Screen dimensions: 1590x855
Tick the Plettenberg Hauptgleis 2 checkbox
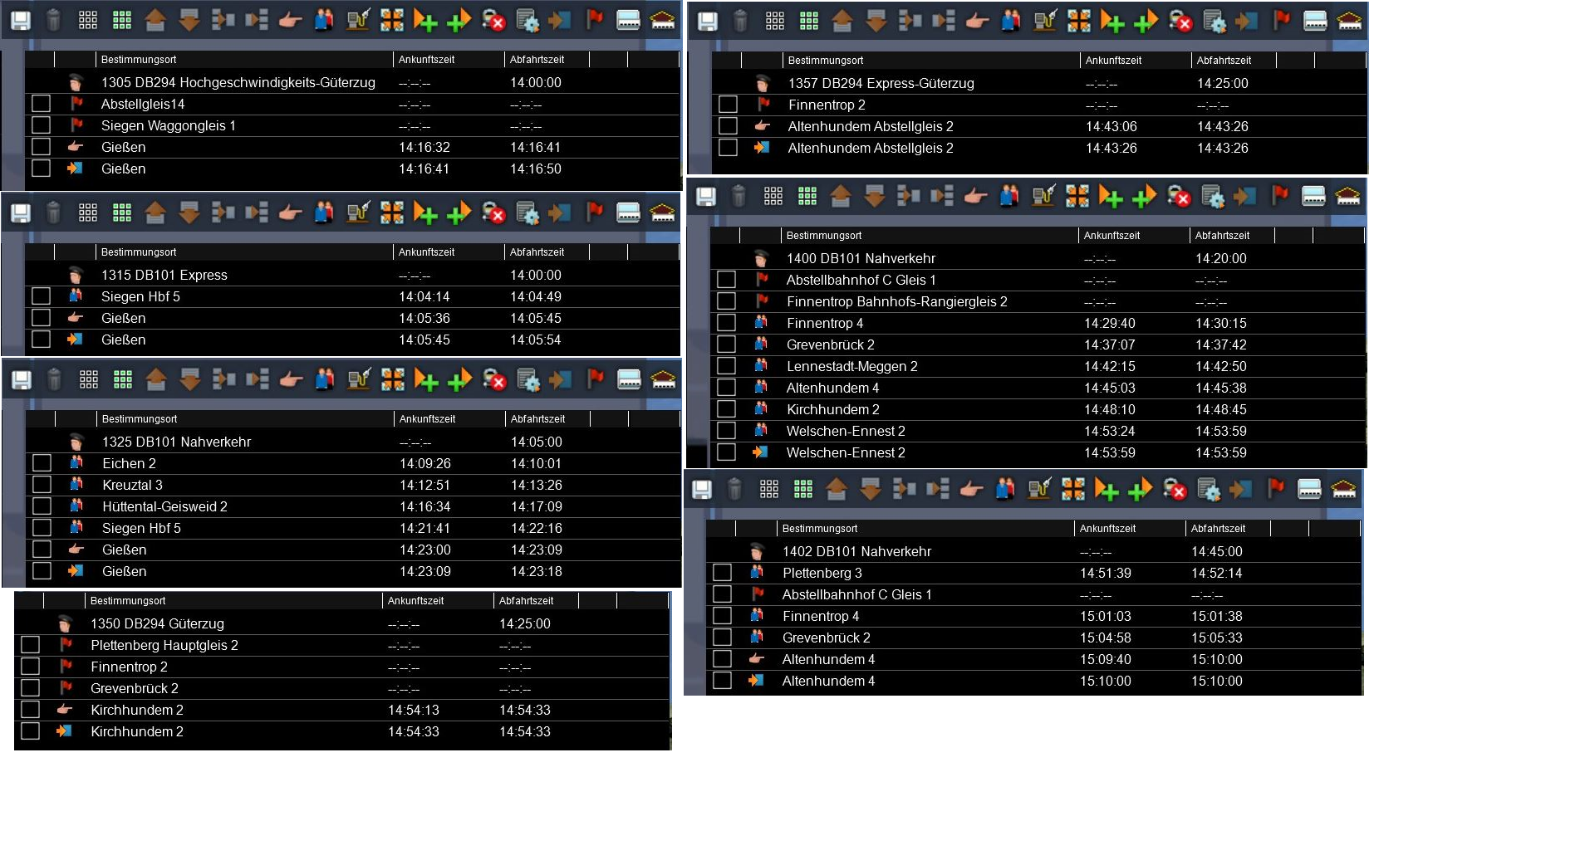(x=30, y=645)
